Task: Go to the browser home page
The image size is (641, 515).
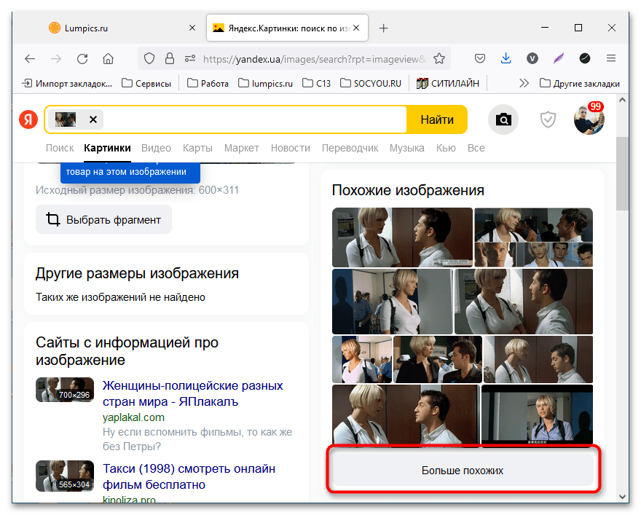Action: click(x=108, y=58)
